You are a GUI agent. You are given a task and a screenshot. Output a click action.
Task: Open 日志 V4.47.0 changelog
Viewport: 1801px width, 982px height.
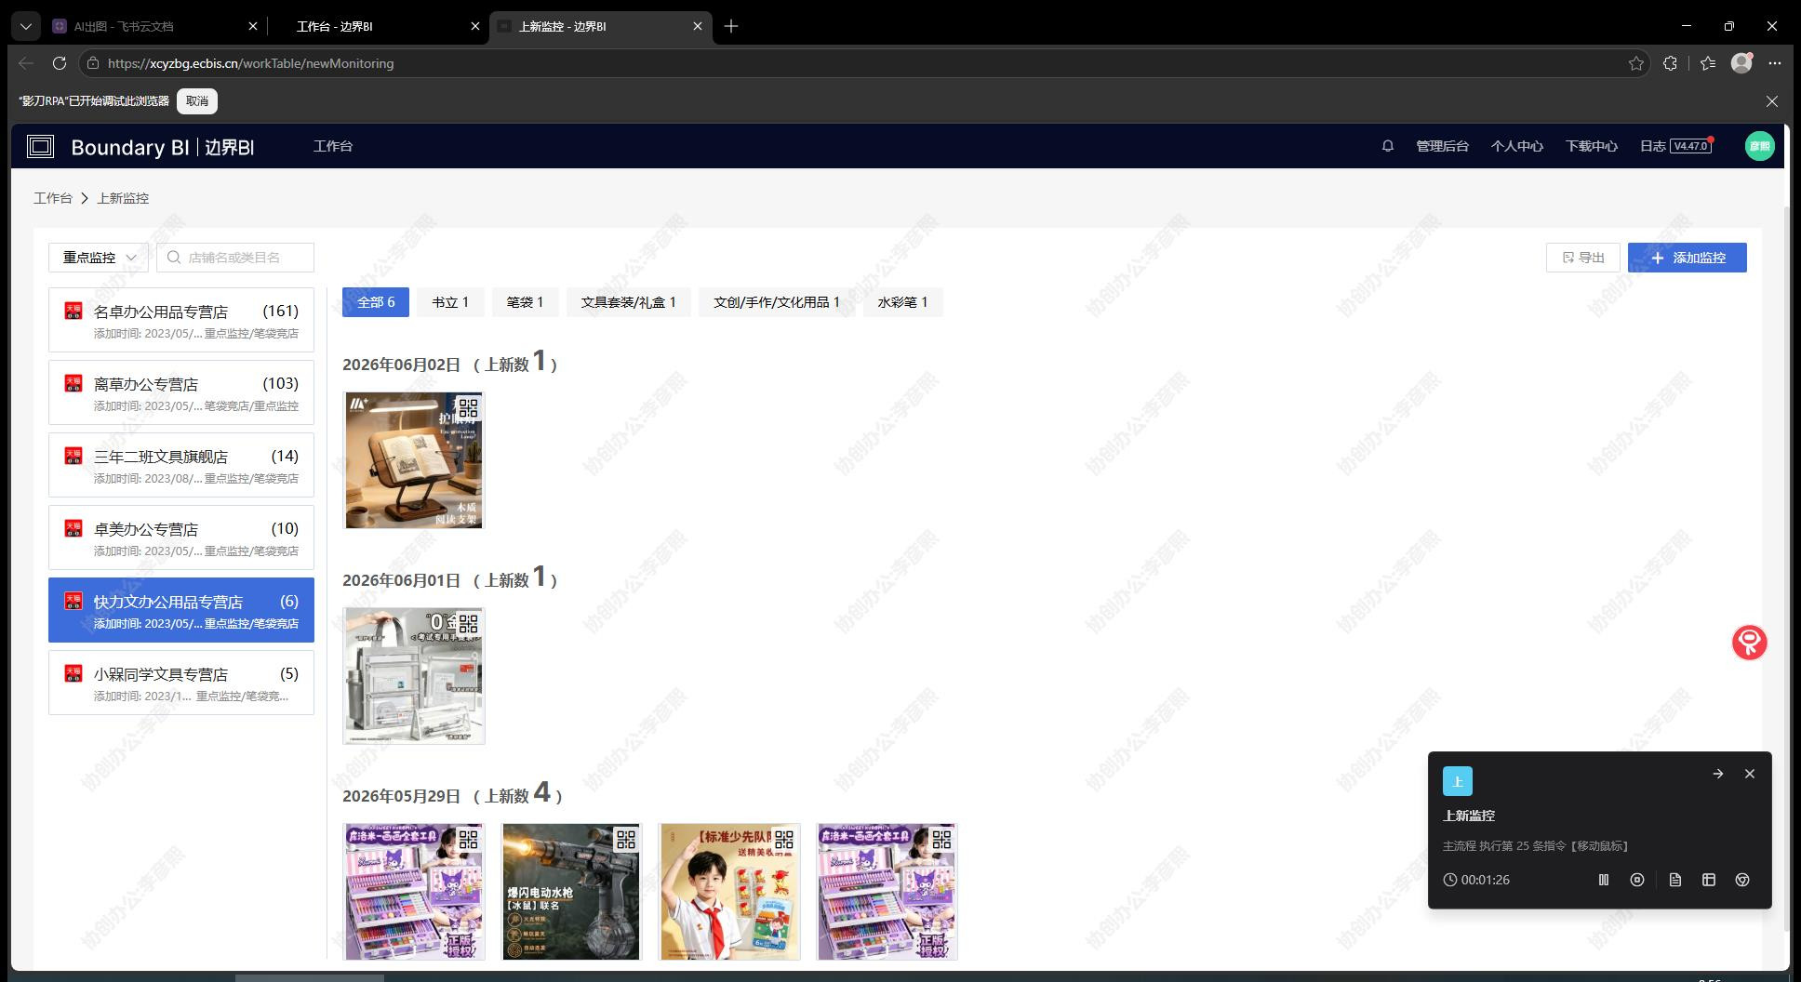[1675, 146]
